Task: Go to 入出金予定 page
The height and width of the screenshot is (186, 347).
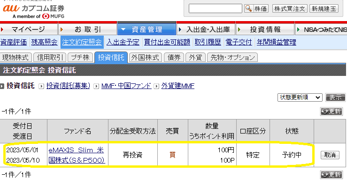Action: 123,42
